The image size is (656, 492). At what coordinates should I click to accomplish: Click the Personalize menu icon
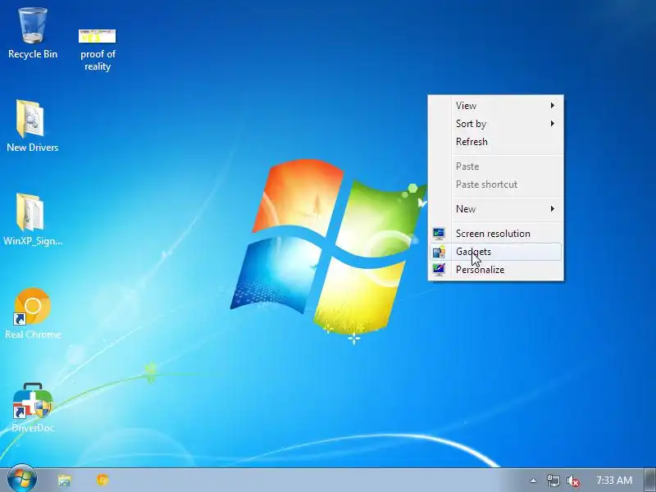point(439,270)
